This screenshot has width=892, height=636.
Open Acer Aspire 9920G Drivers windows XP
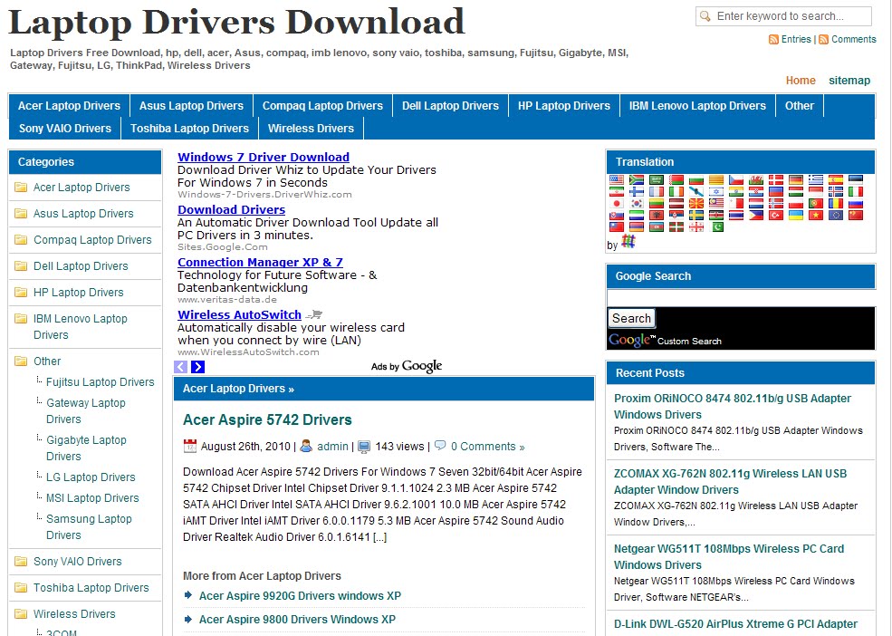[x=300, y=595]
